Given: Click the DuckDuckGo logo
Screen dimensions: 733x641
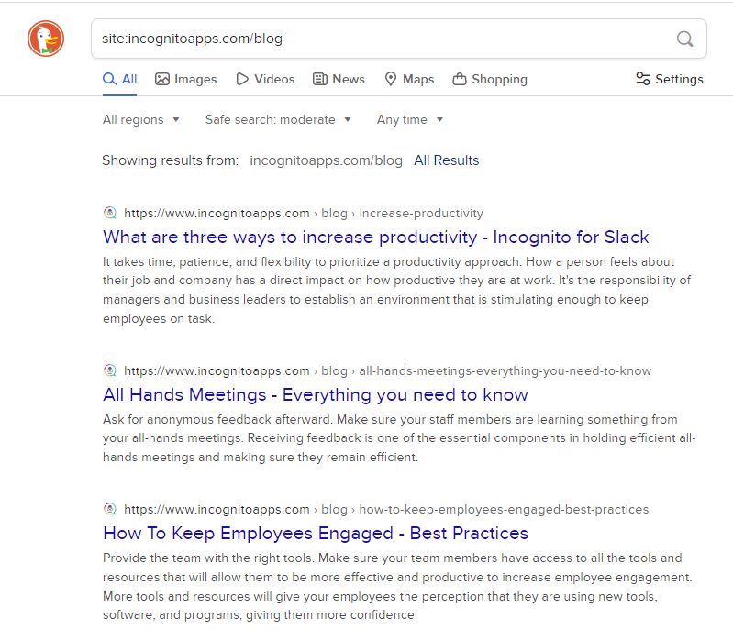Looking at the screenshot, I should click(46, 39).
